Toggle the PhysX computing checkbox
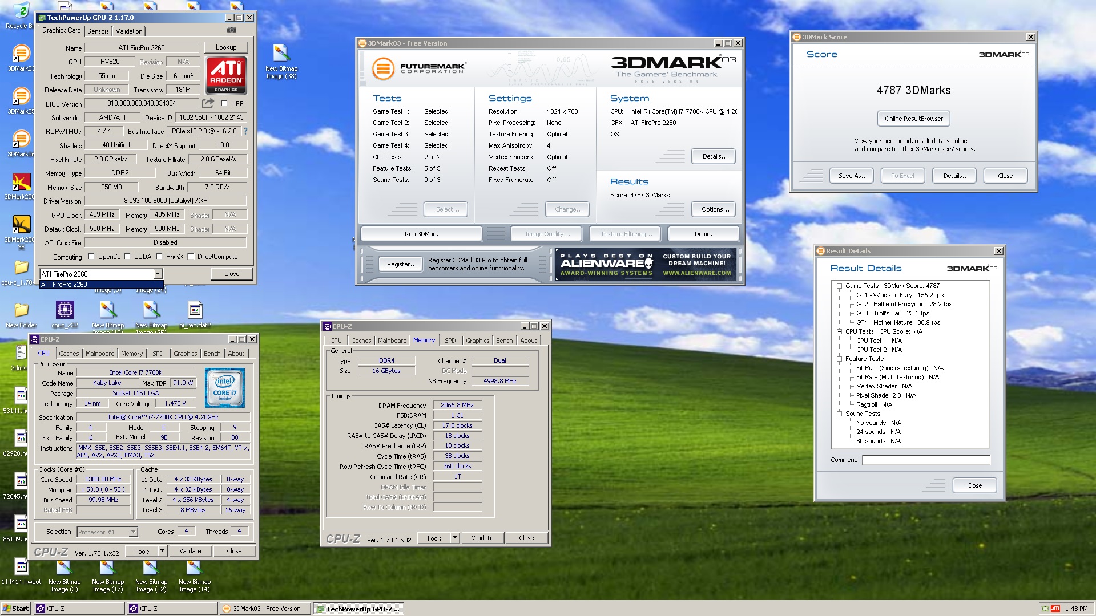This screenshot has width=1096, height=616. (x=159, y=257)
